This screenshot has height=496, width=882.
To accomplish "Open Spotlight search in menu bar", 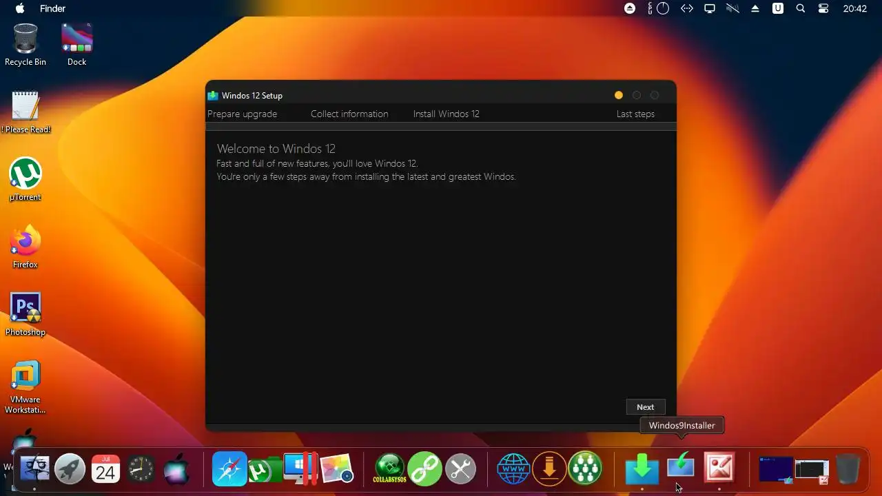I will tap(801, 8).
